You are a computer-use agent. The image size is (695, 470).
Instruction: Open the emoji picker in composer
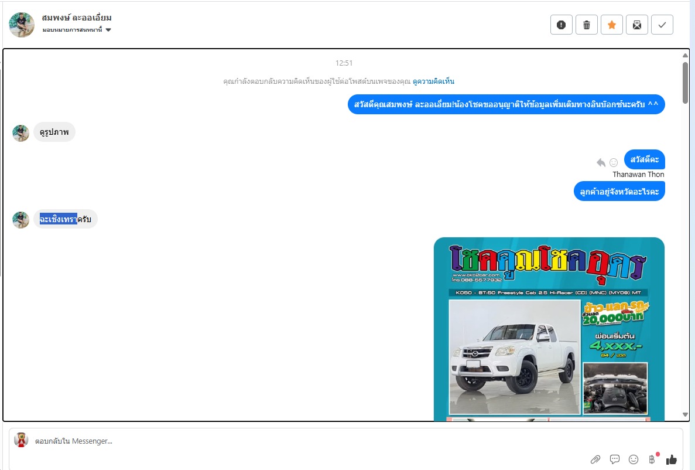coord(634,459)
